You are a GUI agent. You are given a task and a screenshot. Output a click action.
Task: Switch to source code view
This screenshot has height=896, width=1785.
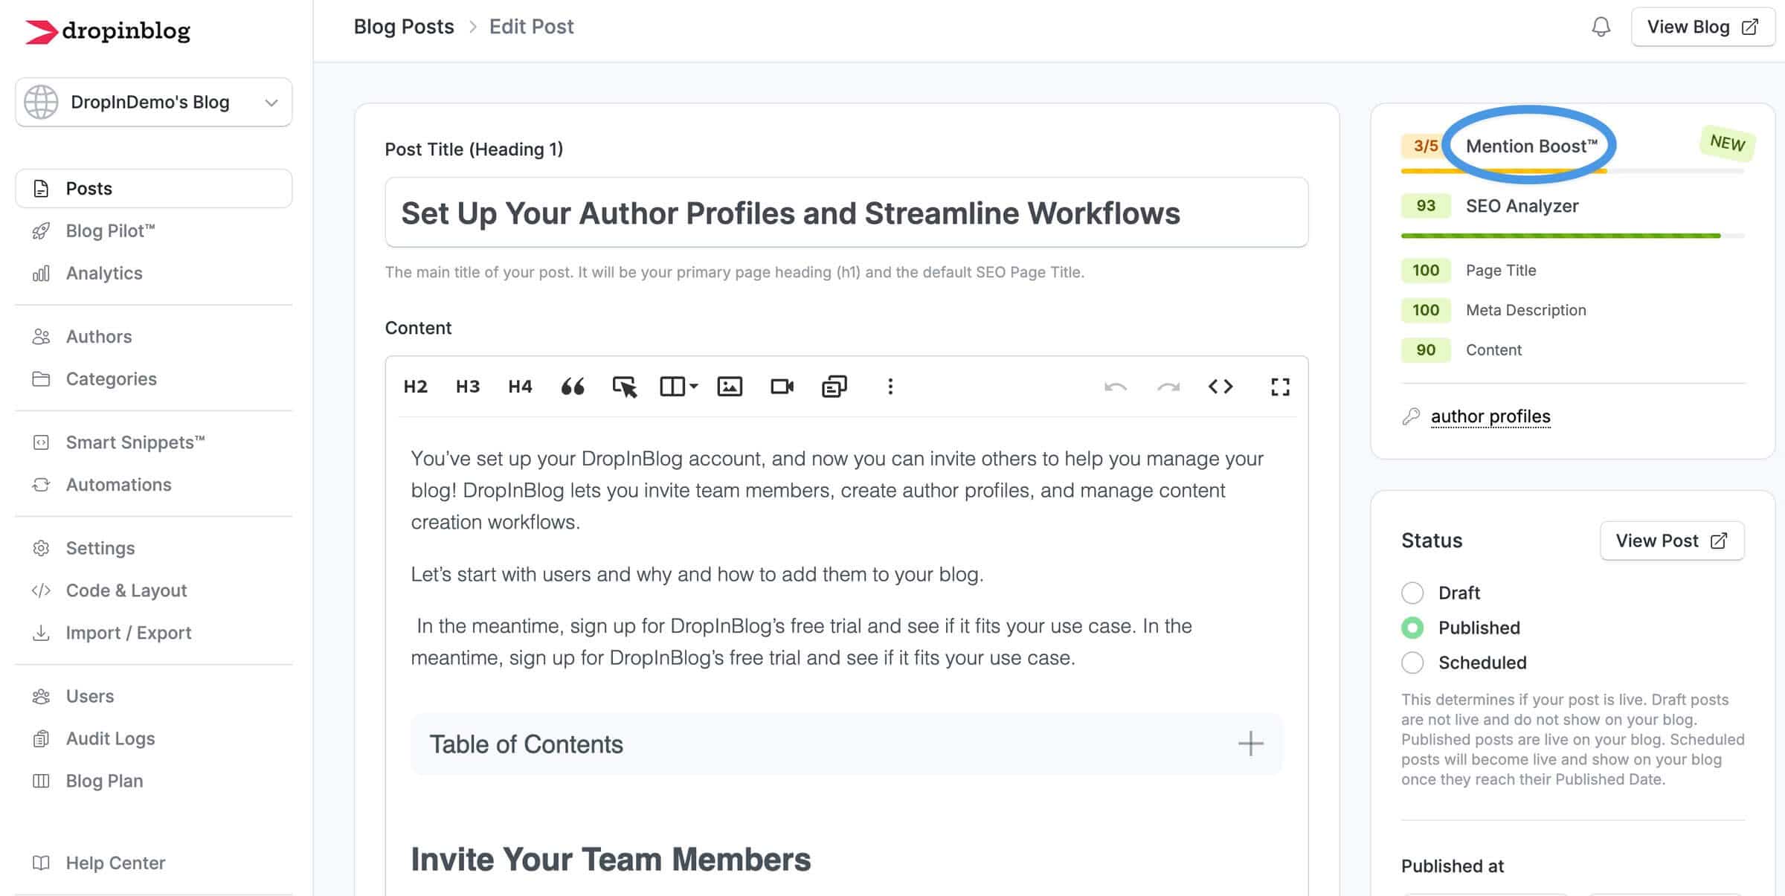pyautogui.click(x=1220, y=387)
